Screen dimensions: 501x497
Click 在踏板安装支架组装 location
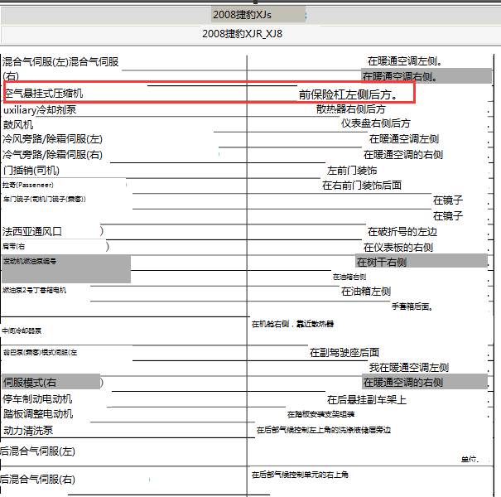(320, 414)
